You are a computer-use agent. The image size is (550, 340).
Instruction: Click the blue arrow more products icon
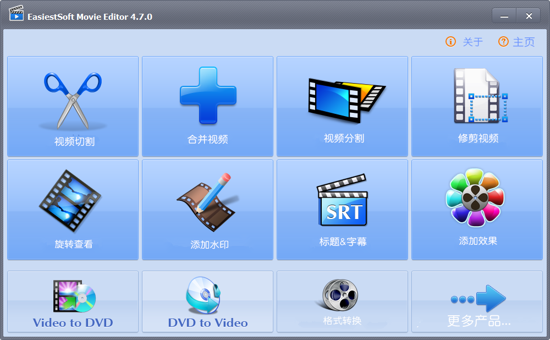click(x=479, y=299)
